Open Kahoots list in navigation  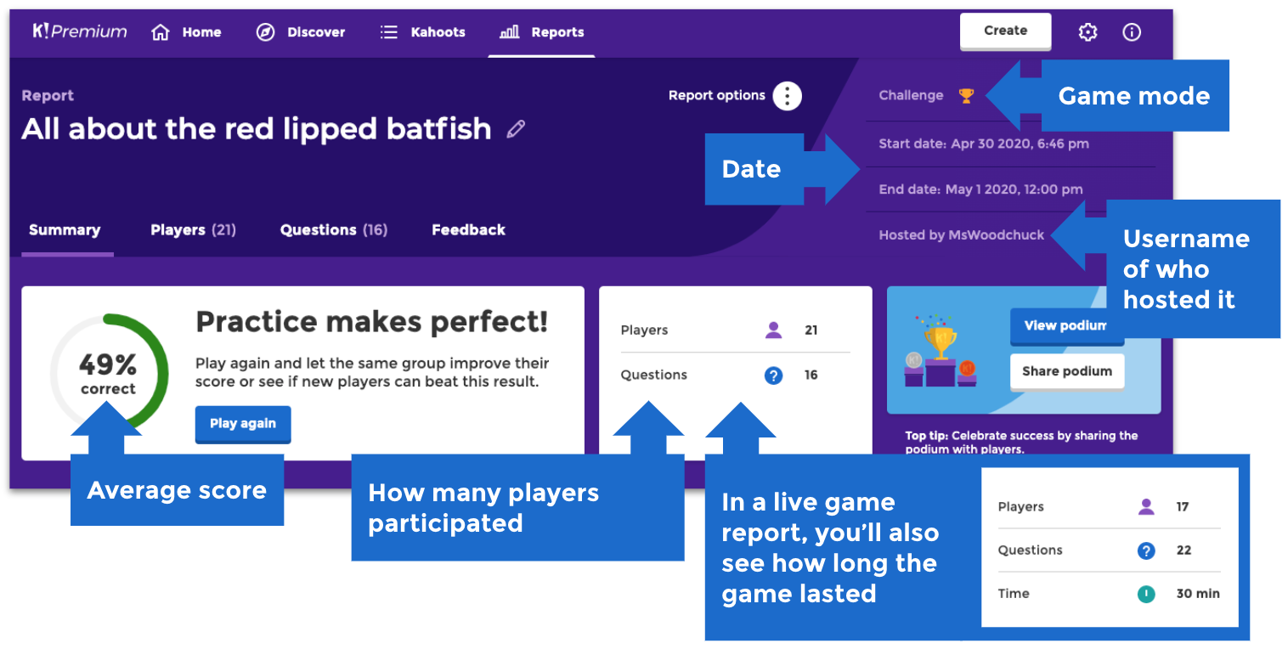[422, 32]
